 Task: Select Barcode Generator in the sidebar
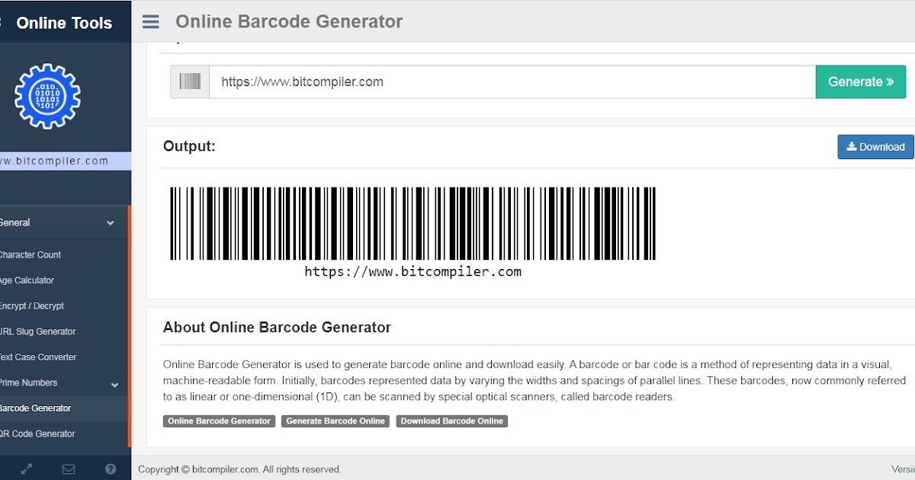(x=35, y=408)
